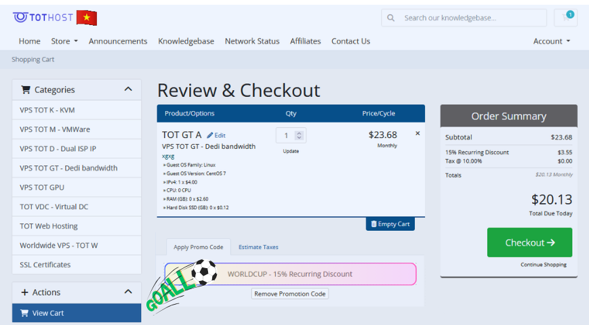
Task: Click the xgxg hostname text
Action: (x=168, y=156)
